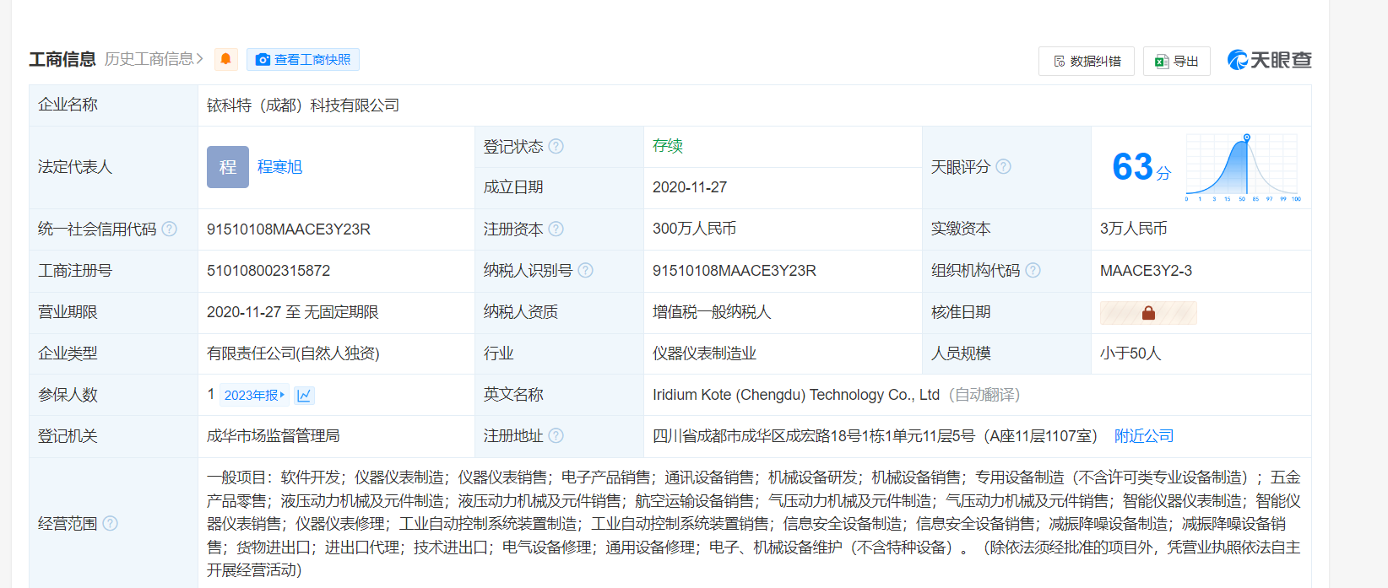Click help icon beside 纳税人识别号
The width and height of the screenshot is (1388, 588).
pyautogui.click(x=585, y=270)
